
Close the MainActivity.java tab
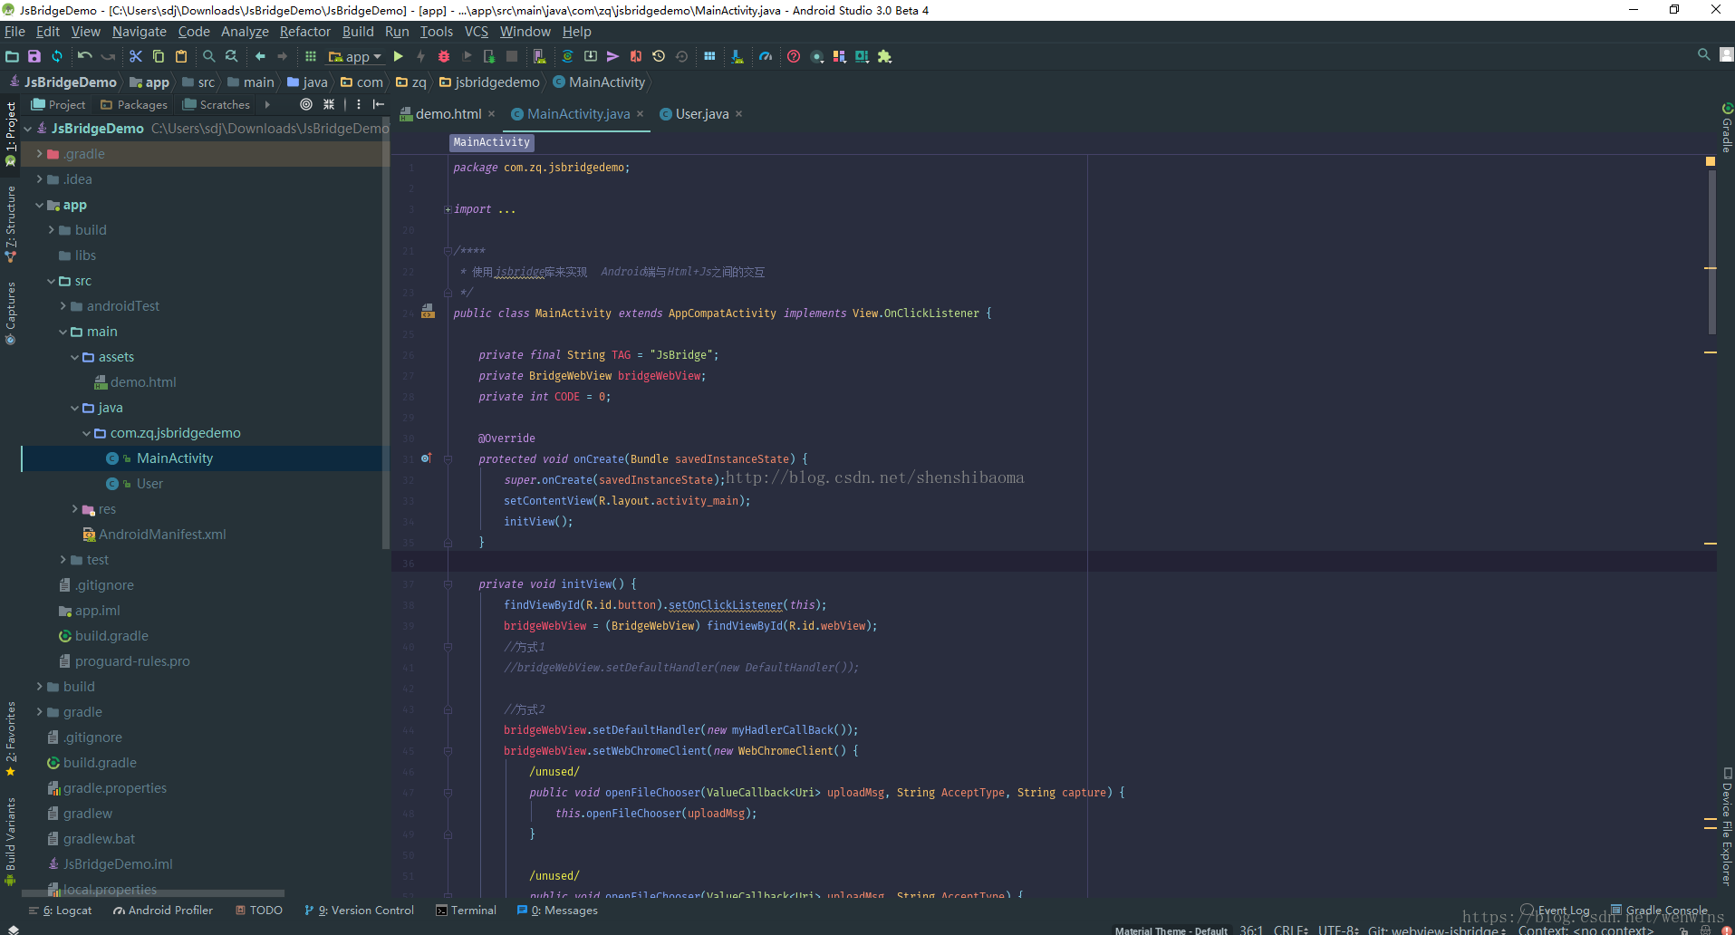click(x=641, y=113)
